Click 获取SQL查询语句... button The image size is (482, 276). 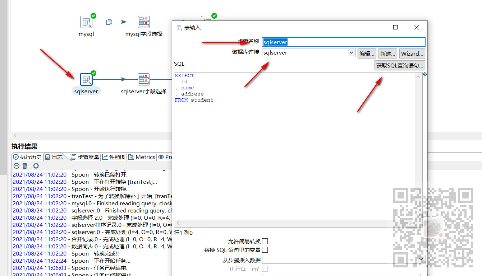coord(400,65)
